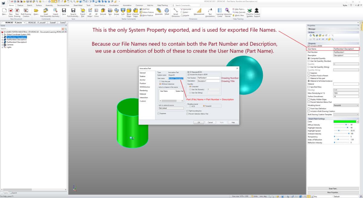
Task: Switch to the Scene6 document tab
Action: point(53,22)
